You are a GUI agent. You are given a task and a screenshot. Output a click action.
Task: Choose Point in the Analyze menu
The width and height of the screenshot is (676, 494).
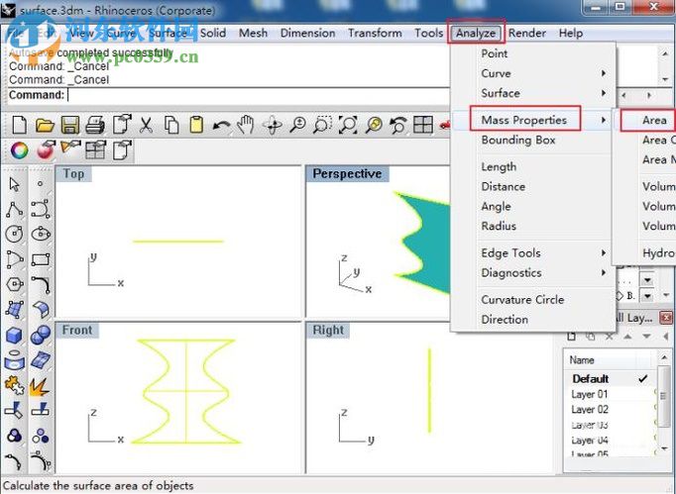click(533, 53)
